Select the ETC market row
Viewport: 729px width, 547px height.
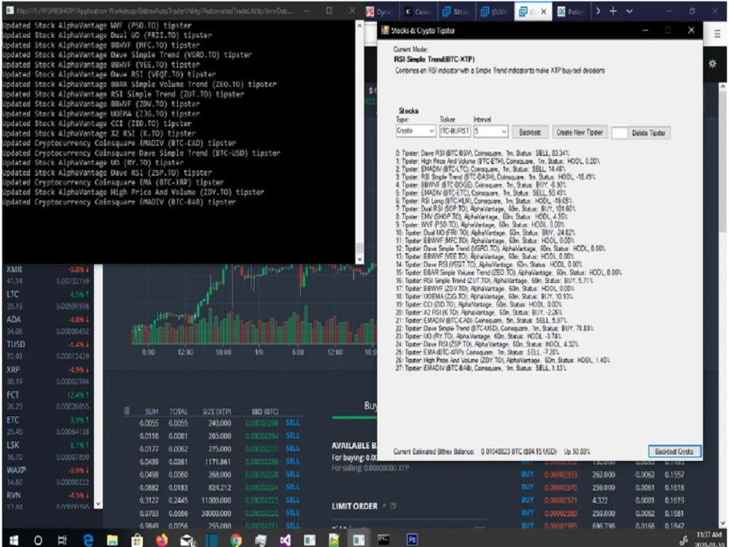pyautogui.click(x=48, y=426)
